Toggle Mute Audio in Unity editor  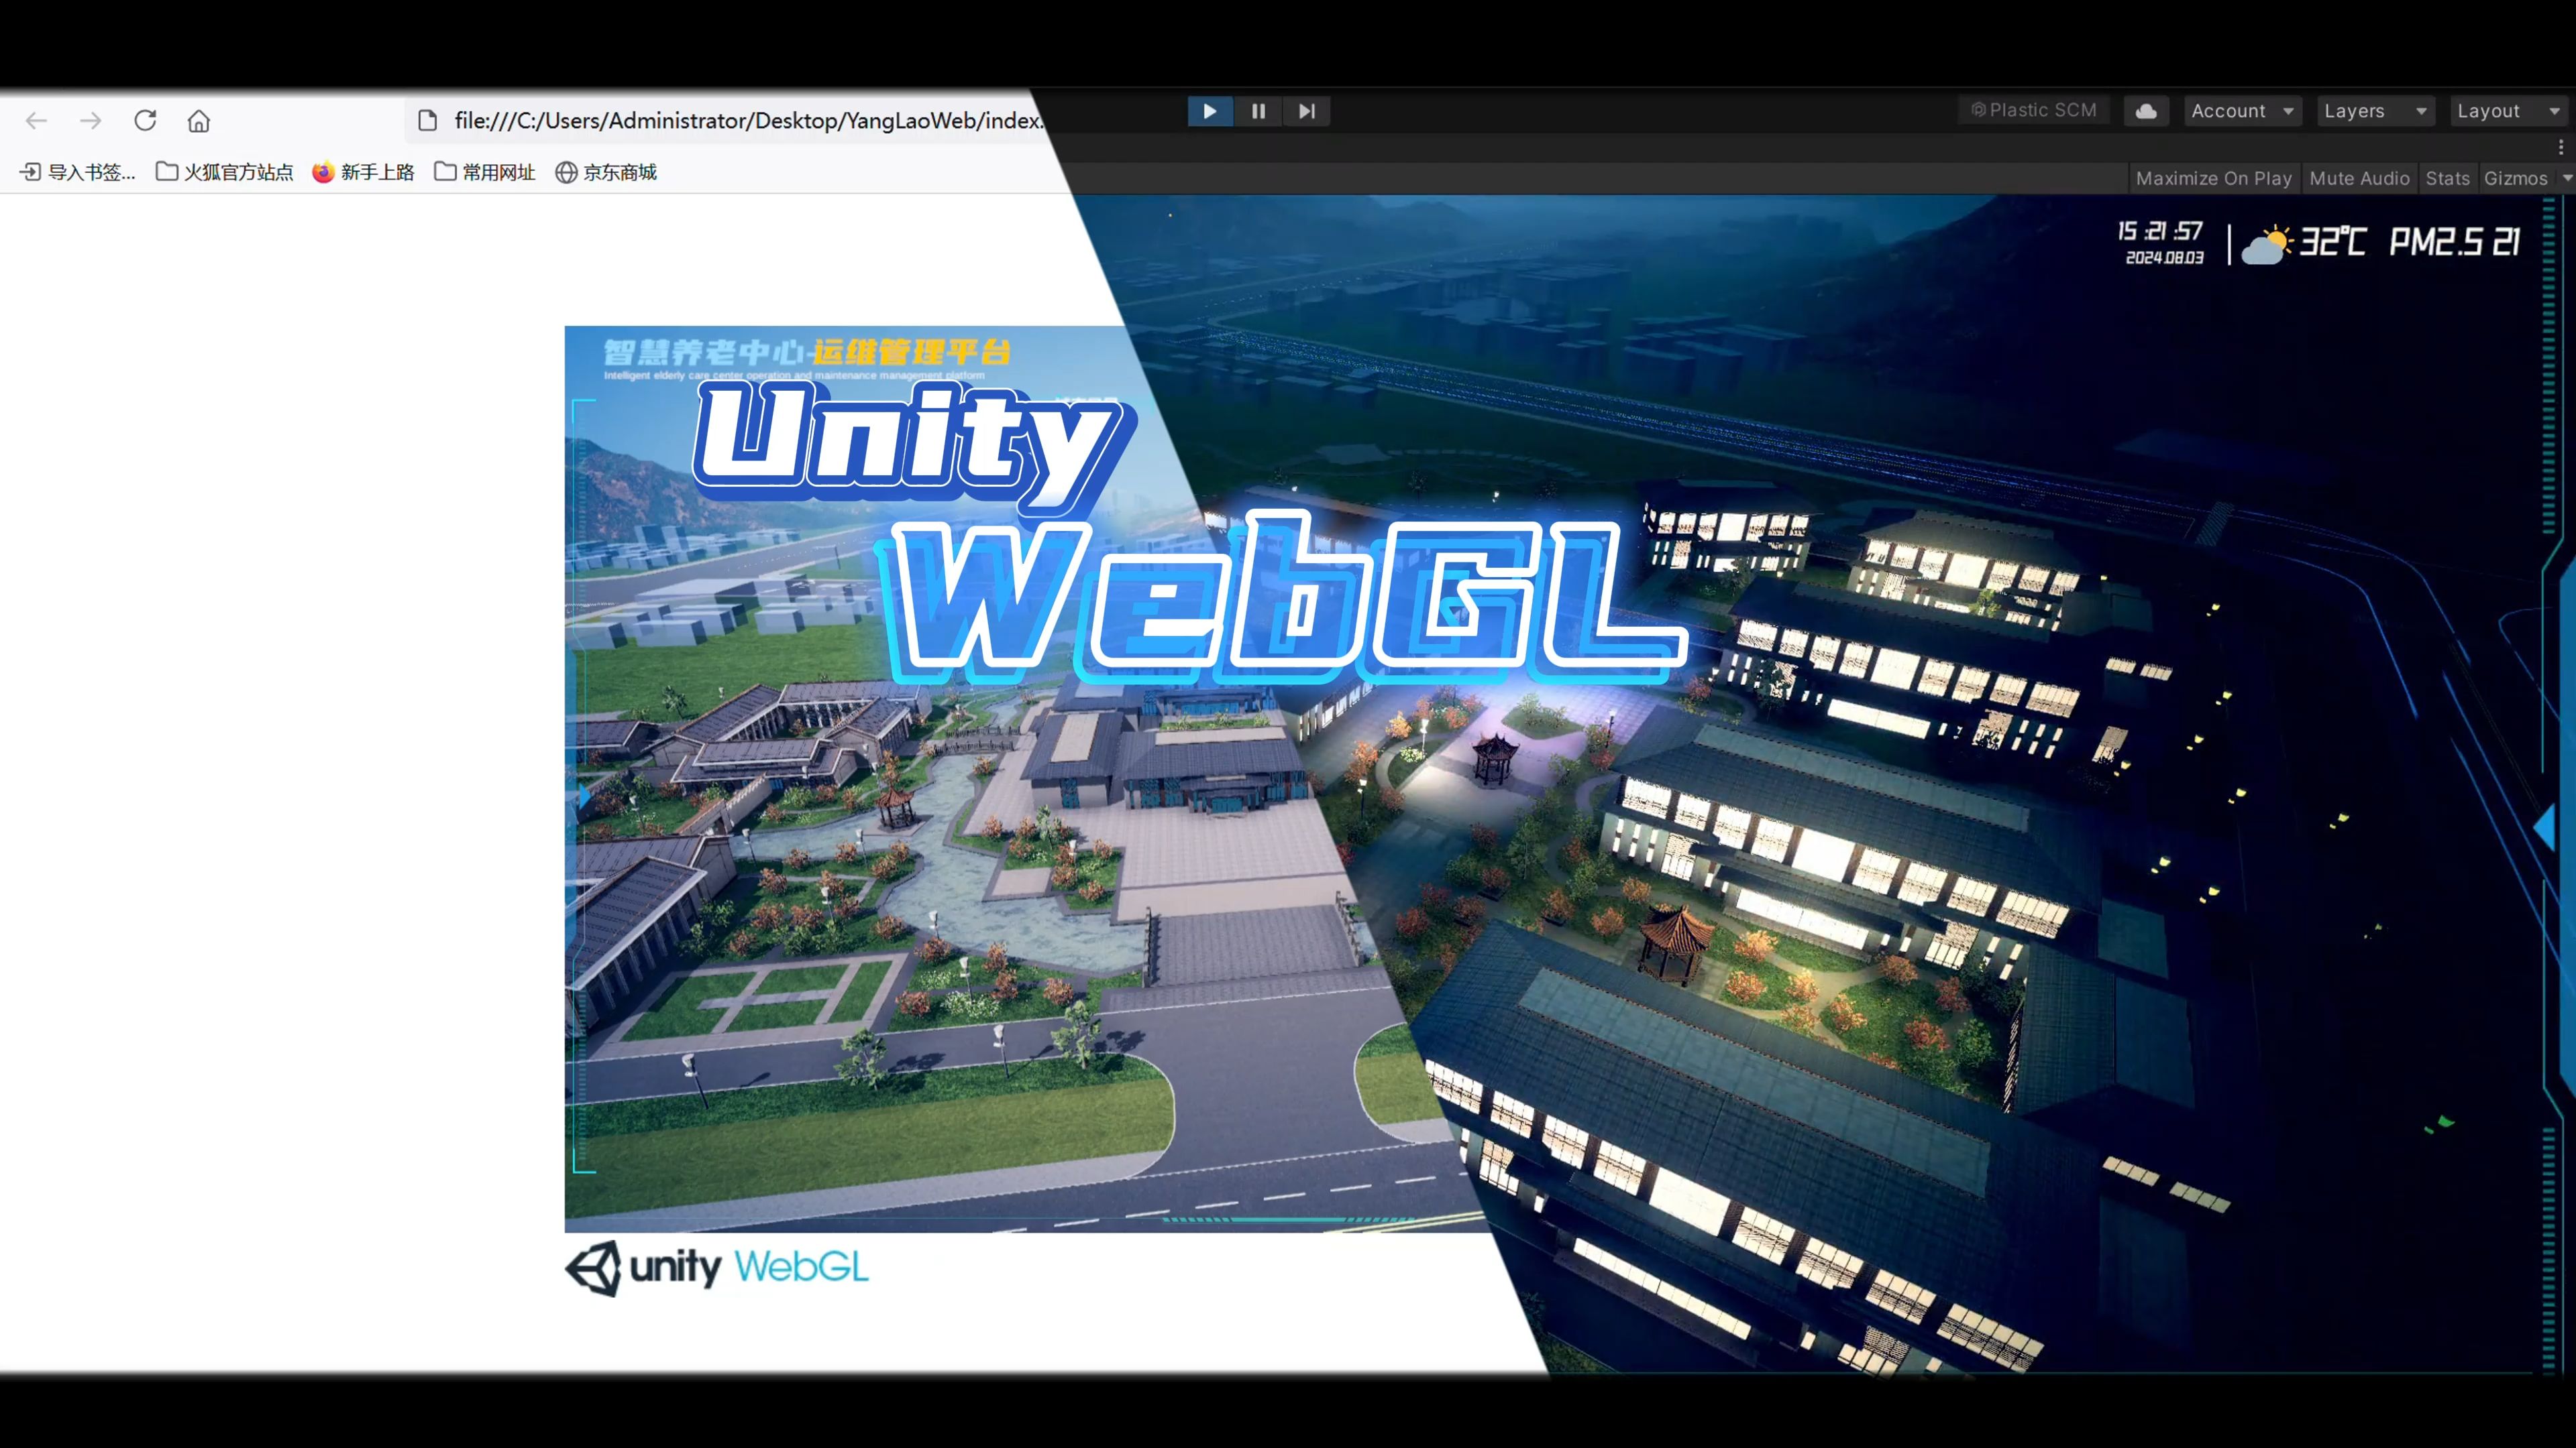point(2359,177)
